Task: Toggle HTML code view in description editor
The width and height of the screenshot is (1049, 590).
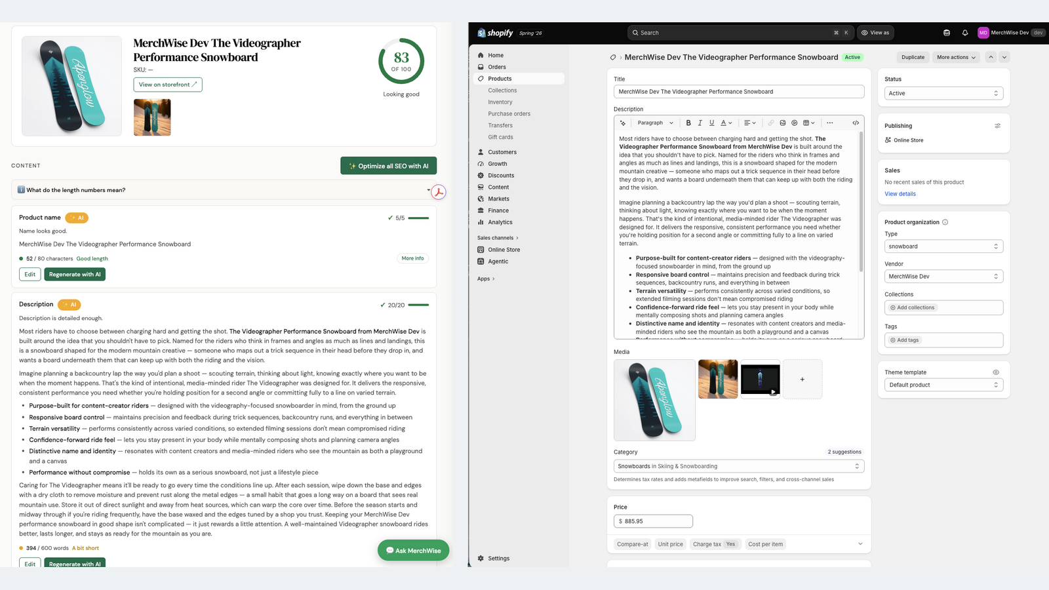Action: pyautogui.click(x=856, y=123)
